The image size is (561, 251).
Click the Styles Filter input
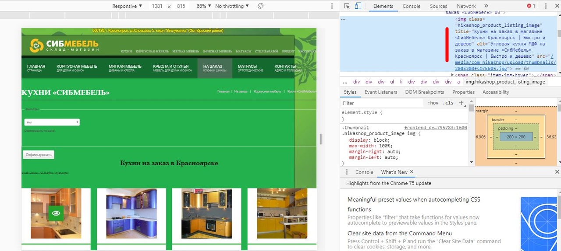[381, 103]
